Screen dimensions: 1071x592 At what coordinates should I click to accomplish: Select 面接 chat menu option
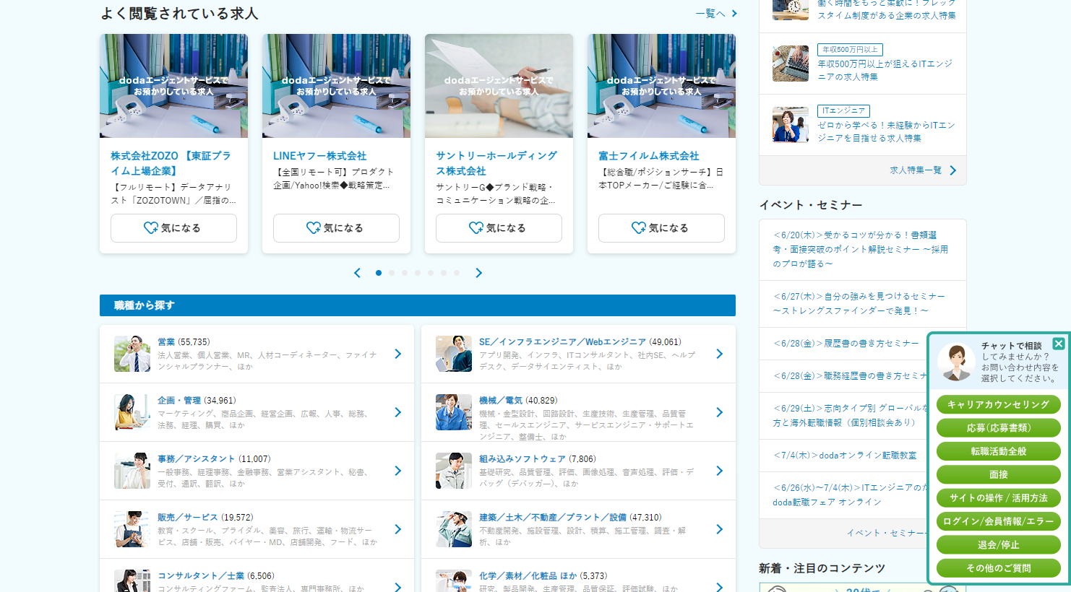click(x=998, y=474)
